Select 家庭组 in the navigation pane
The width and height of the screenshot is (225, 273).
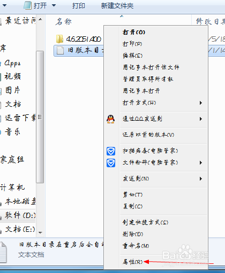tap(12, 160)
